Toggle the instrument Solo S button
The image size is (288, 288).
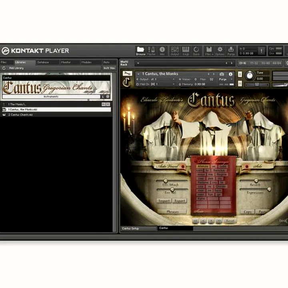(240, 74)
